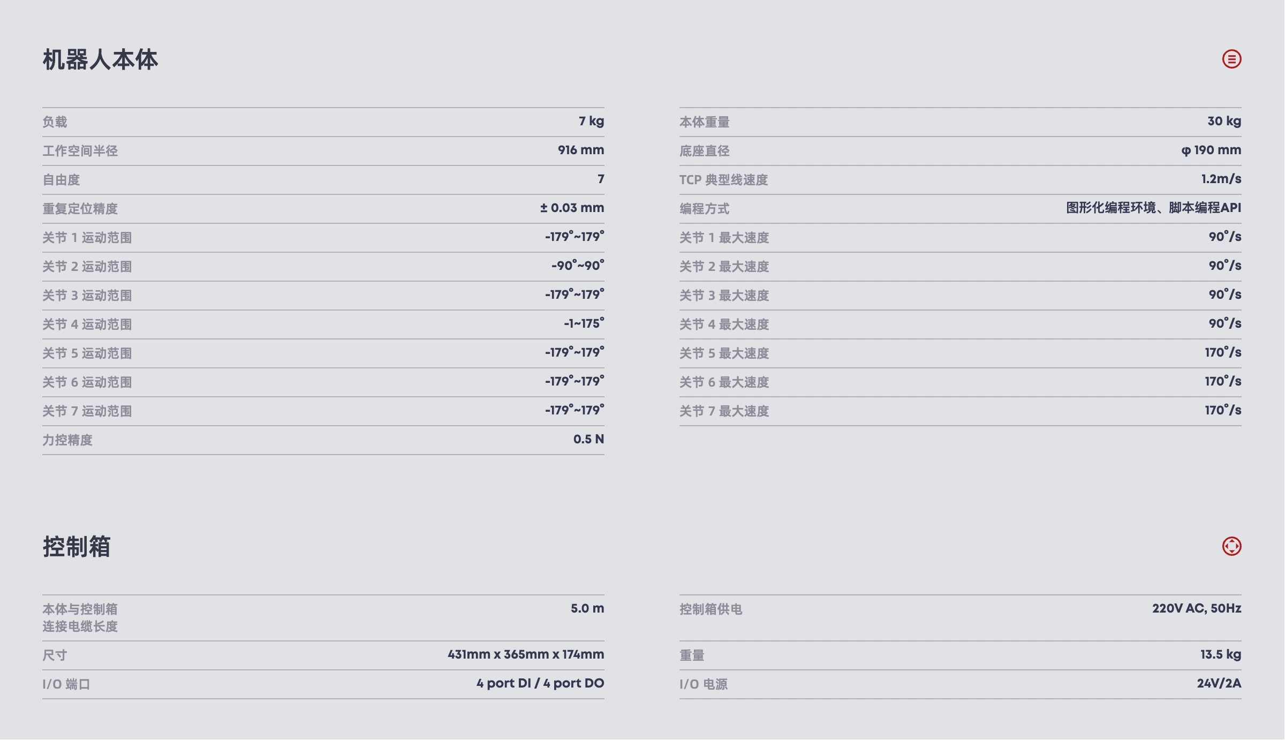Click the 机器人本体 section heading
Screen dimensions: 1285x740
[x=100, y=59]
